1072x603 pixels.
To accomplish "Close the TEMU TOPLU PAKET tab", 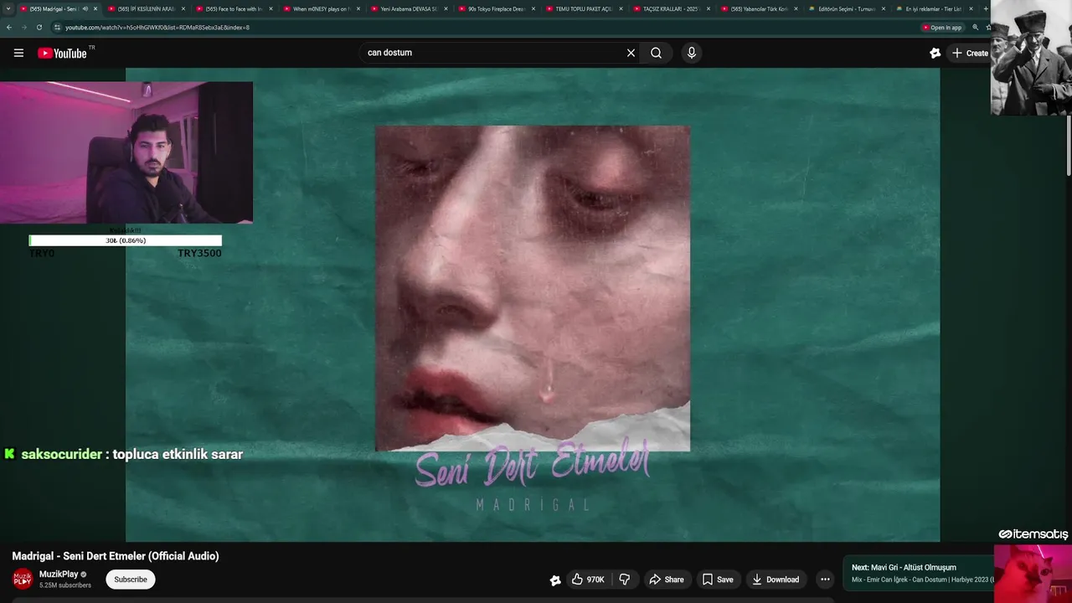I will [x=621, y=8].
